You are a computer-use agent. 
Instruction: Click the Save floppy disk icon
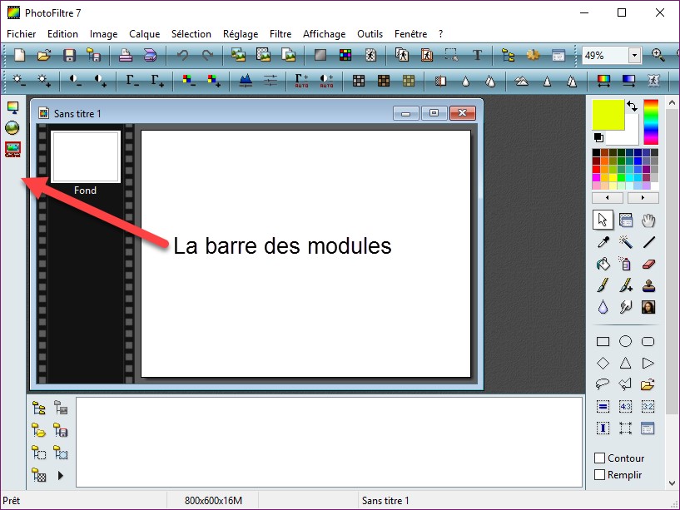70,56
